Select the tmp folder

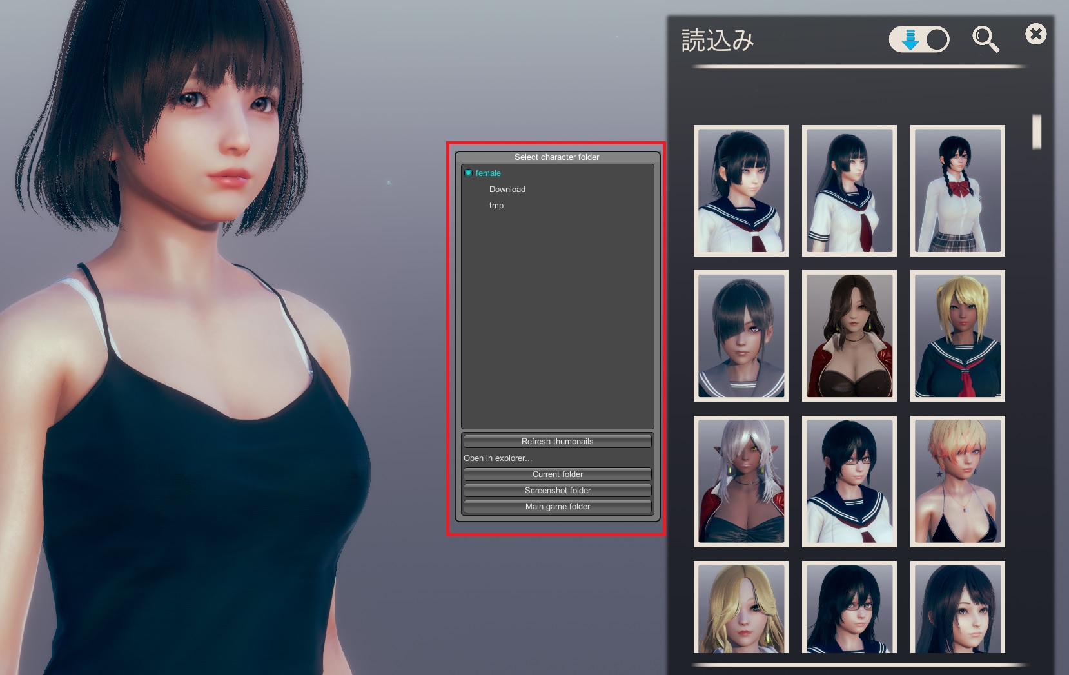496,206
